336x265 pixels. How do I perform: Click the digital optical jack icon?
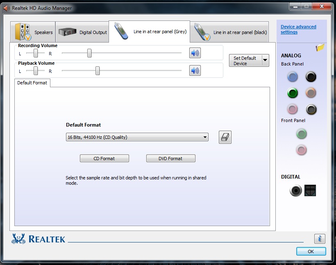tap(310, 190)
